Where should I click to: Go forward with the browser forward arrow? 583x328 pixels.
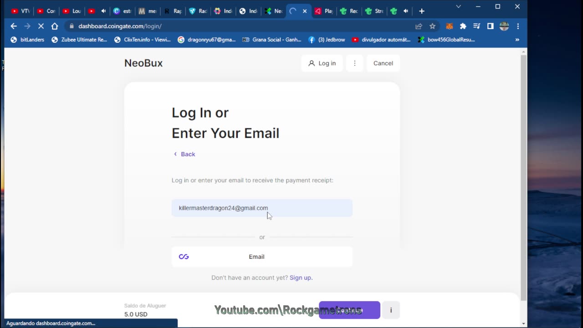coord(27,26)
